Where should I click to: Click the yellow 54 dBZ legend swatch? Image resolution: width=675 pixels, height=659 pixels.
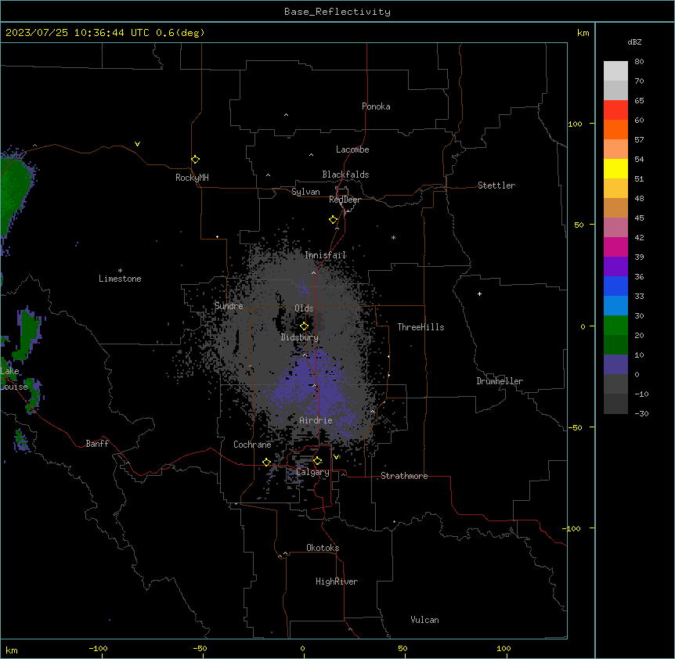coord(615,168)
